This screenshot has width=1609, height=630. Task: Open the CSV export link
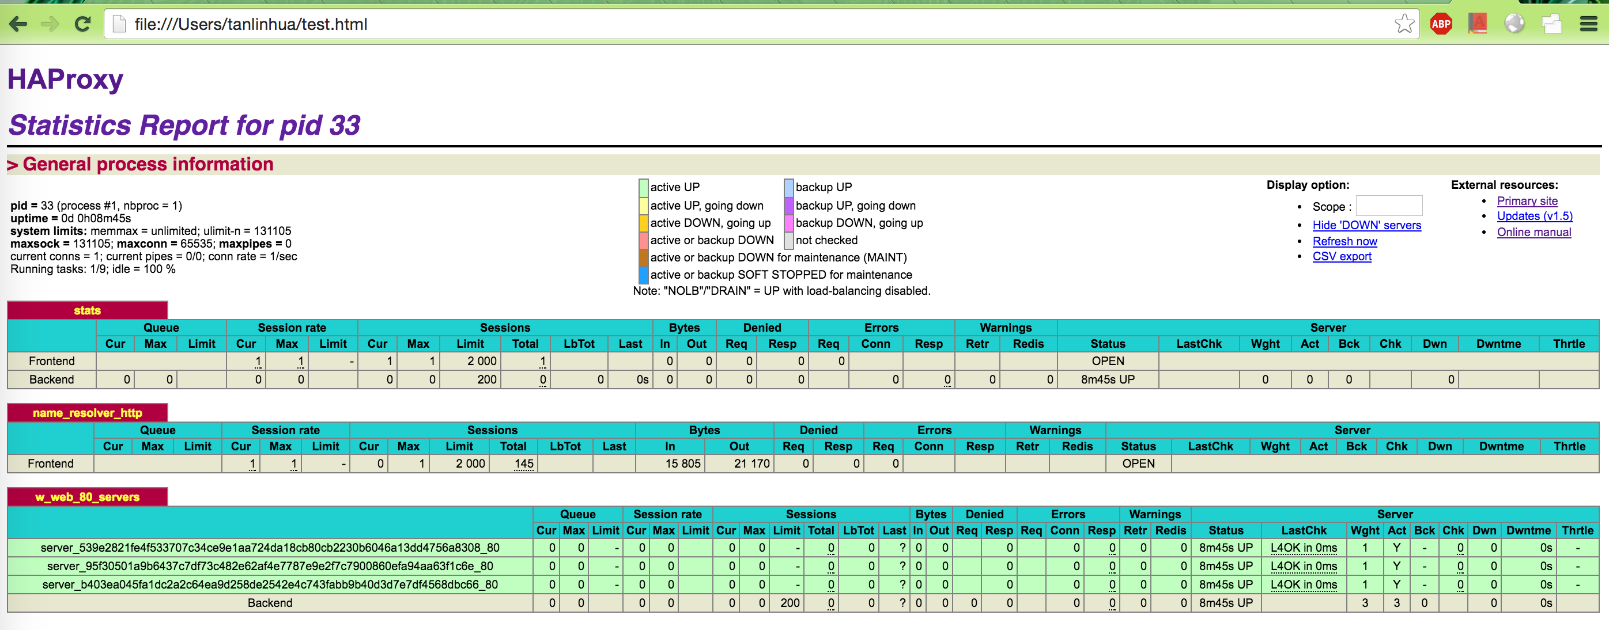(1342, 257)
